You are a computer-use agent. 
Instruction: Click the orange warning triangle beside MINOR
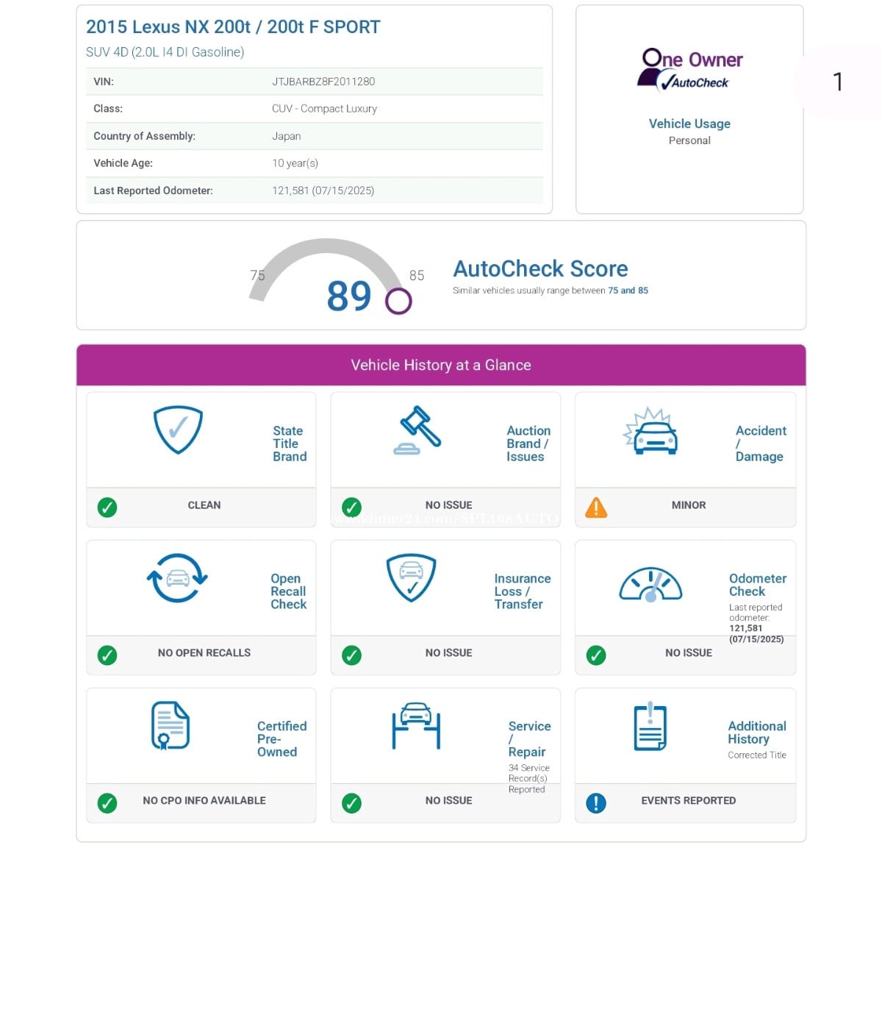(x=596, y=508)
